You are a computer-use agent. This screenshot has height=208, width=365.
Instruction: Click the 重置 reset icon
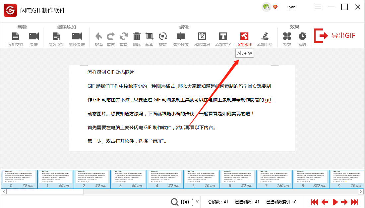[124, 36]
